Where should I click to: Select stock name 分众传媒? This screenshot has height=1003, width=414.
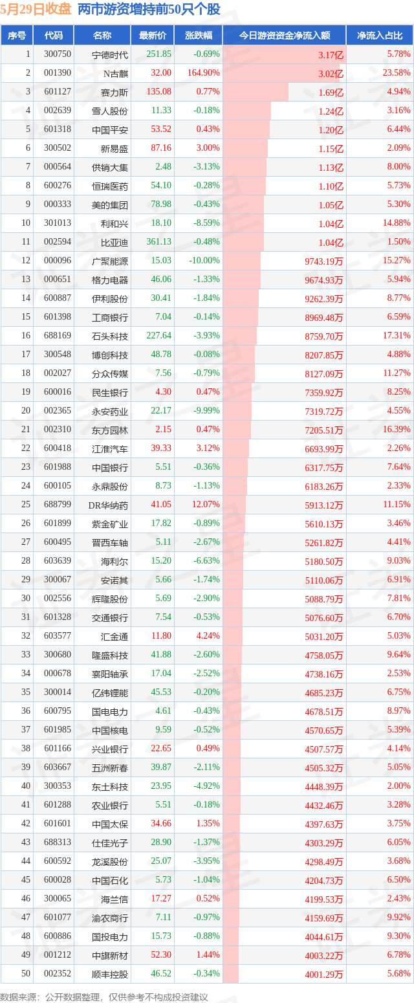pos(110,373)
